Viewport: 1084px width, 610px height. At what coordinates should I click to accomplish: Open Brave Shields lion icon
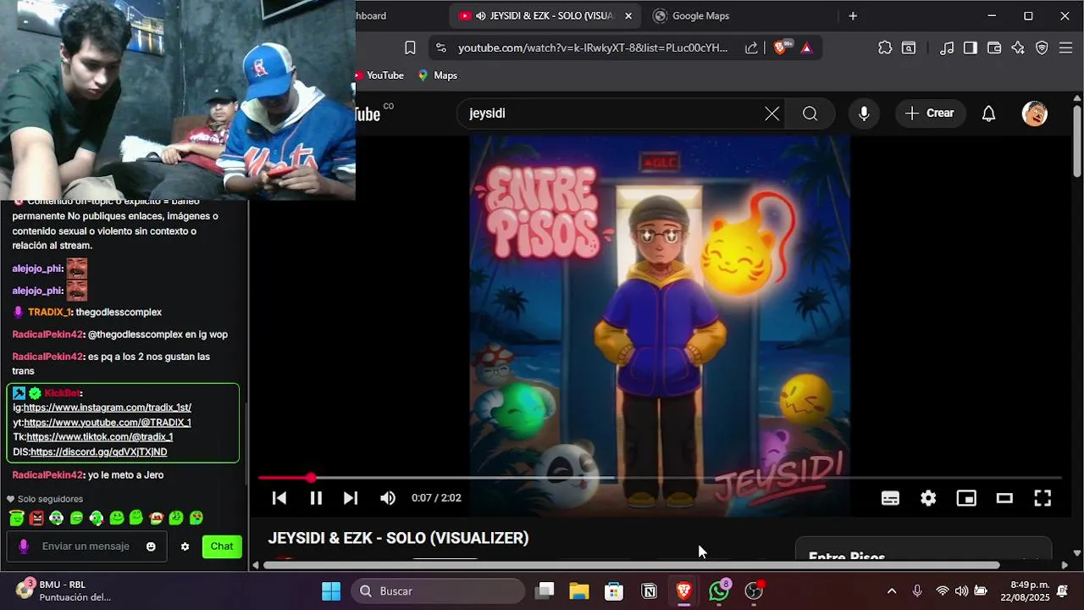tap(781, 48)
